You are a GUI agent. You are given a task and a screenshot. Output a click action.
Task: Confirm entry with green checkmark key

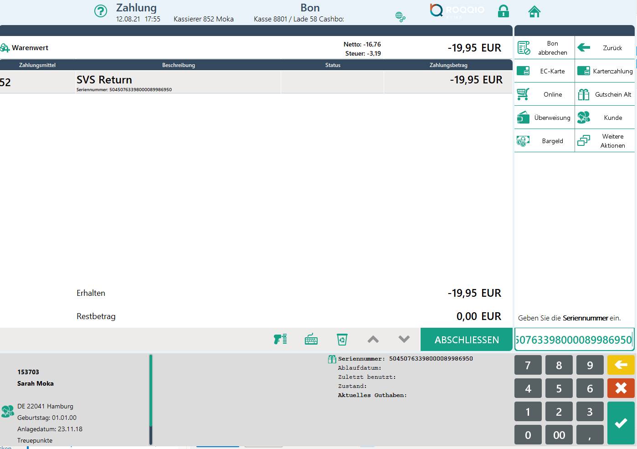(621, 423)
